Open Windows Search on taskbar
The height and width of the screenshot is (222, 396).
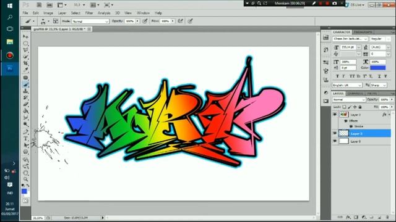coord(10,17)
